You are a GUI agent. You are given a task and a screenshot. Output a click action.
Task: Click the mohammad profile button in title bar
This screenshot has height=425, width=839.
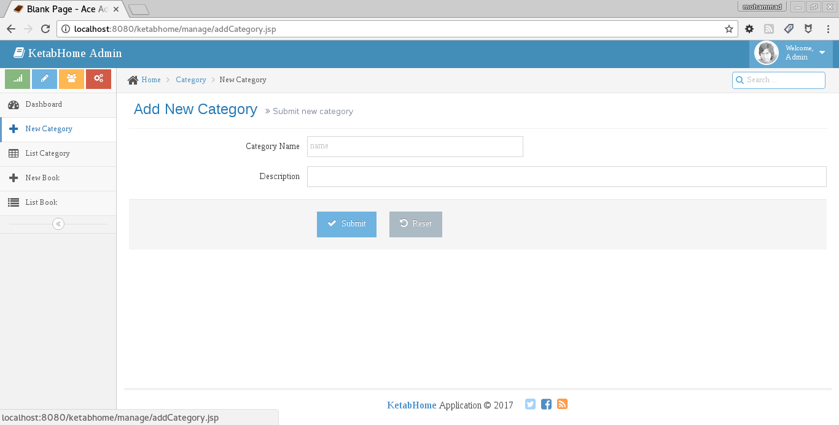point(762,7)
